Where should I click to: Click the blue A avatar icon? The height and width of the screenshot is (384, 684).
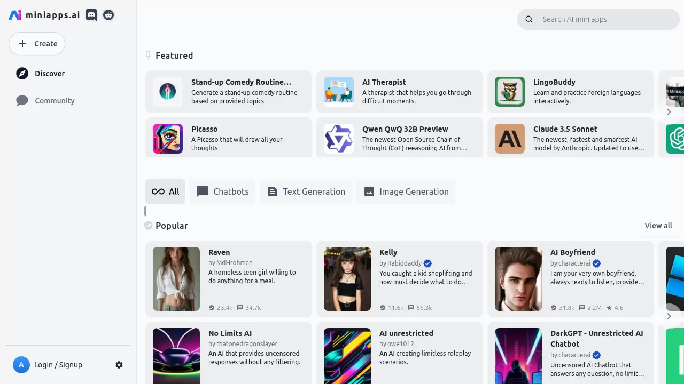[21, 365]
